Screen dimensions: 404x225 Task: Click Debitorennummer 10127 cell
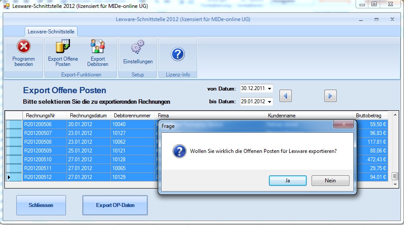132,133
